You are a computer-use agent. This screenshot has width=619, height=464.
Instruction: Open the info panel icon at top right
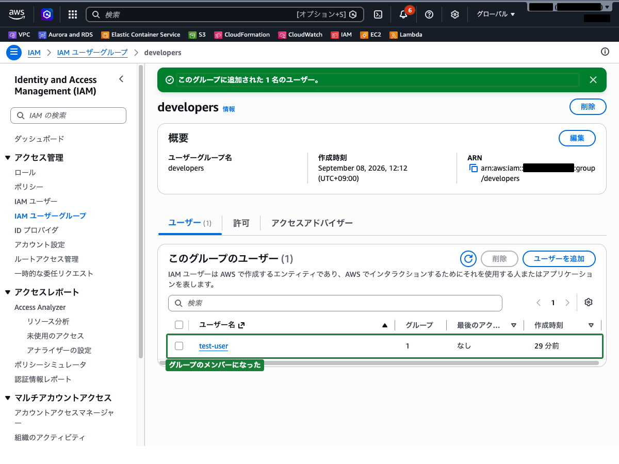point(605,52)
